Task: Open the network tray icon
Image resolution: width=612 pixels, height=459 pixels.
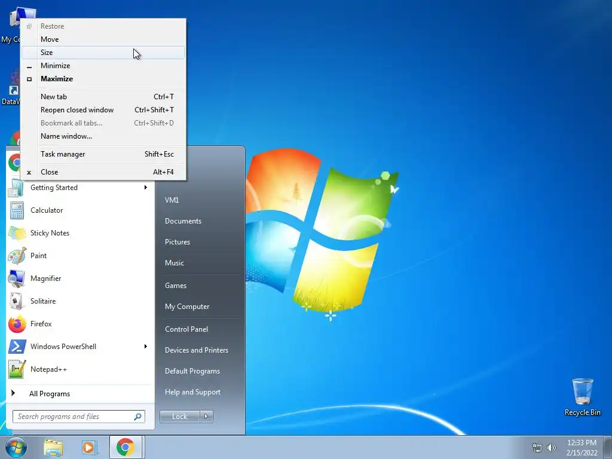Action: coord(537,447)
